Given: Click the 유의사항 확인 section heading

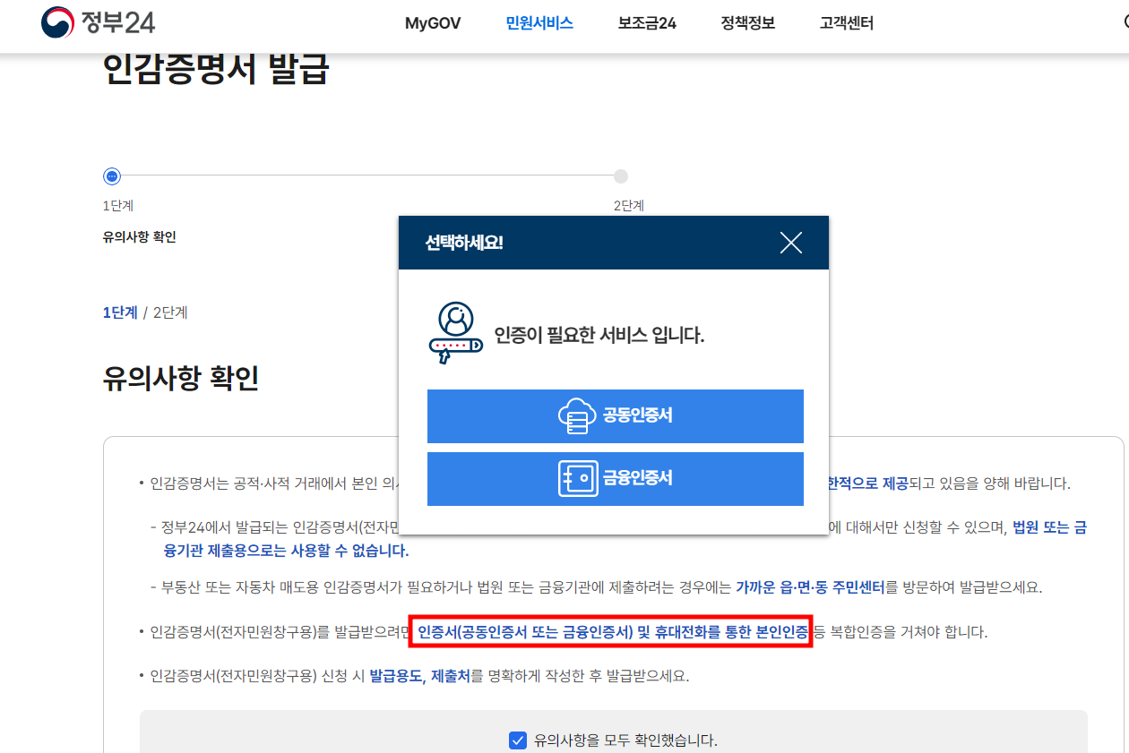Looking at the screenshot, I should (181, 378).
